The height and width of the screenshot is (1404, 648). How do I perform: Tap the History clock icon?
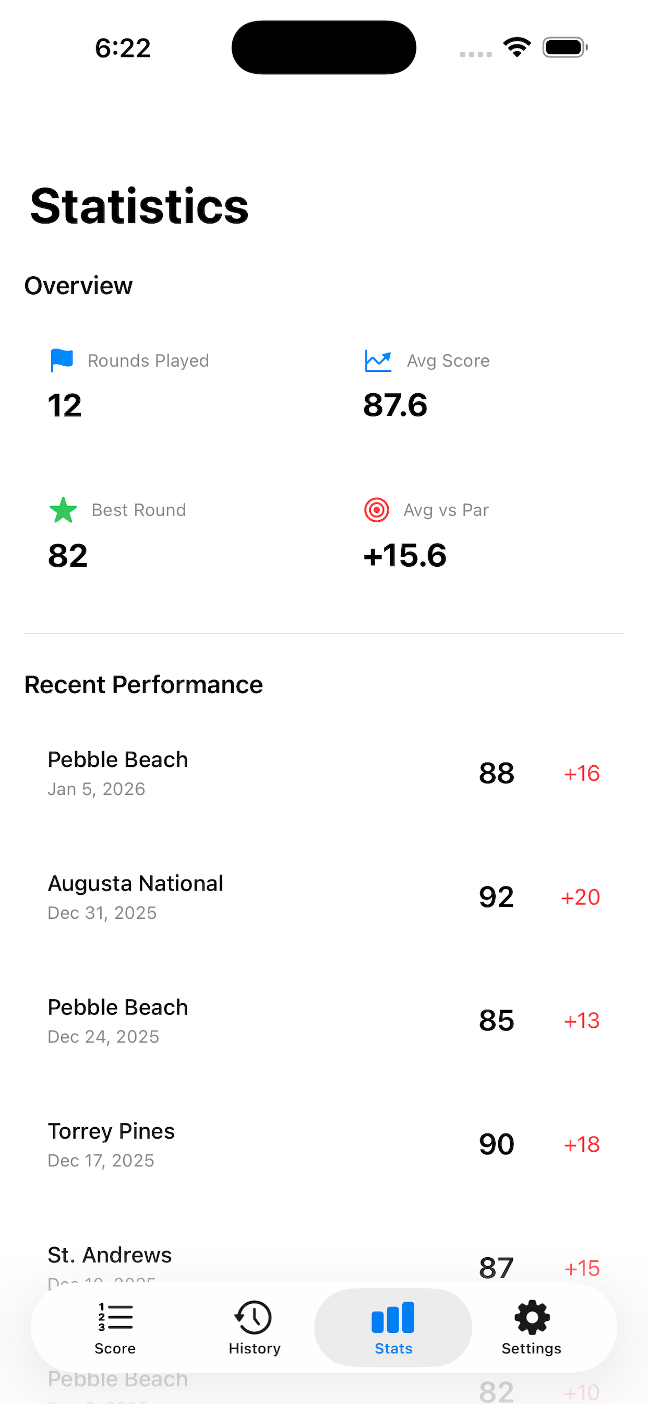pos(254,1318)
